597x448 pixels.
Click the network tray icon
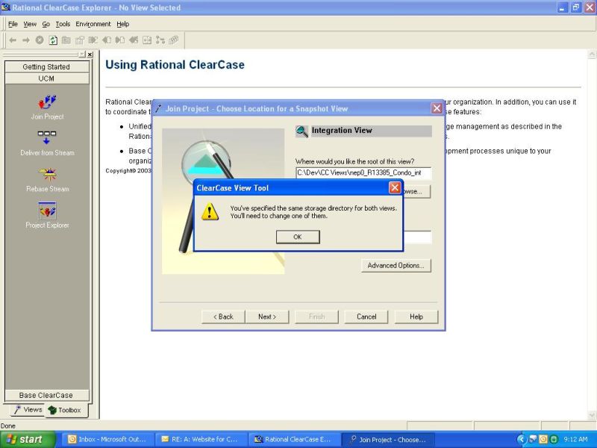tap(533, 439)
